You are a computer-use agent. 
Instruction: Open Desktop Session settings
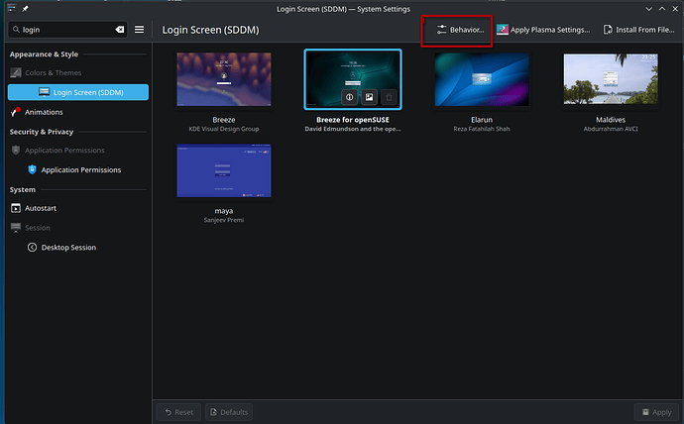pyautogui.click(x=67, y=247)
